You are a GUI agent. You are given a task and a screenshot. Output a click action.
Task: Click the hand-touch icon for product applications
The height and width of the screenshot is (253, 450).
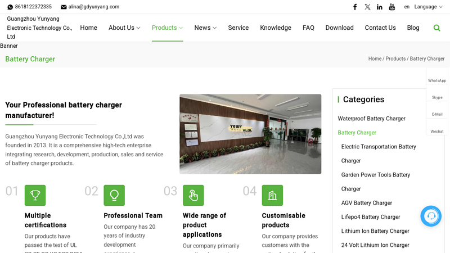point(193,195)
